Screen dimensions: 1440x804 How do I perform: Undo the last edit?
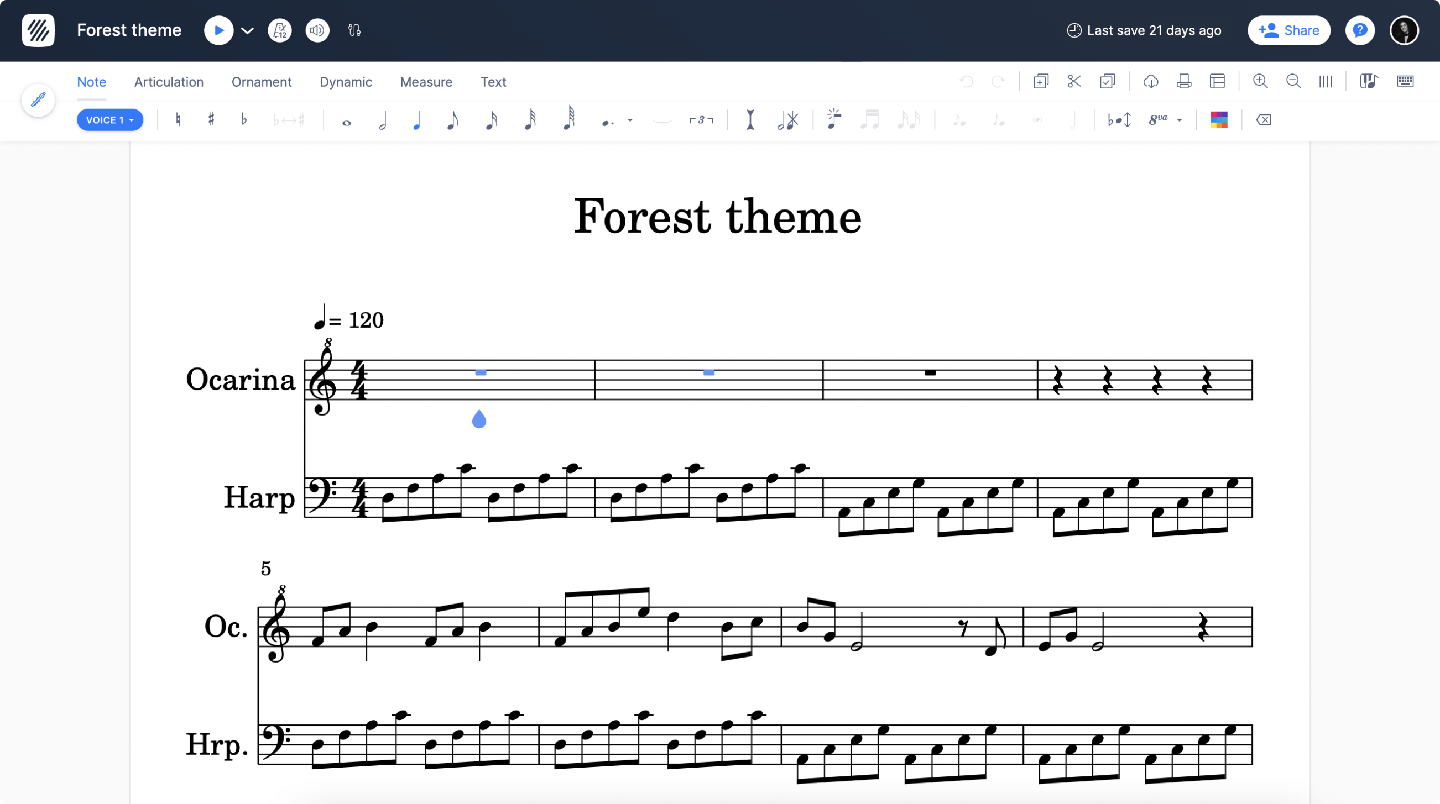coord(967,81)
